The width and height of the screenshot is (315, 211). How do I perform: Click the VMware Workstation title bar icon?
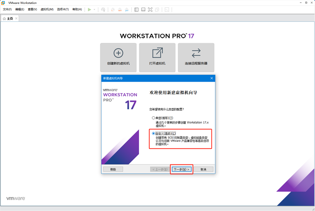[x=3, y=3]
